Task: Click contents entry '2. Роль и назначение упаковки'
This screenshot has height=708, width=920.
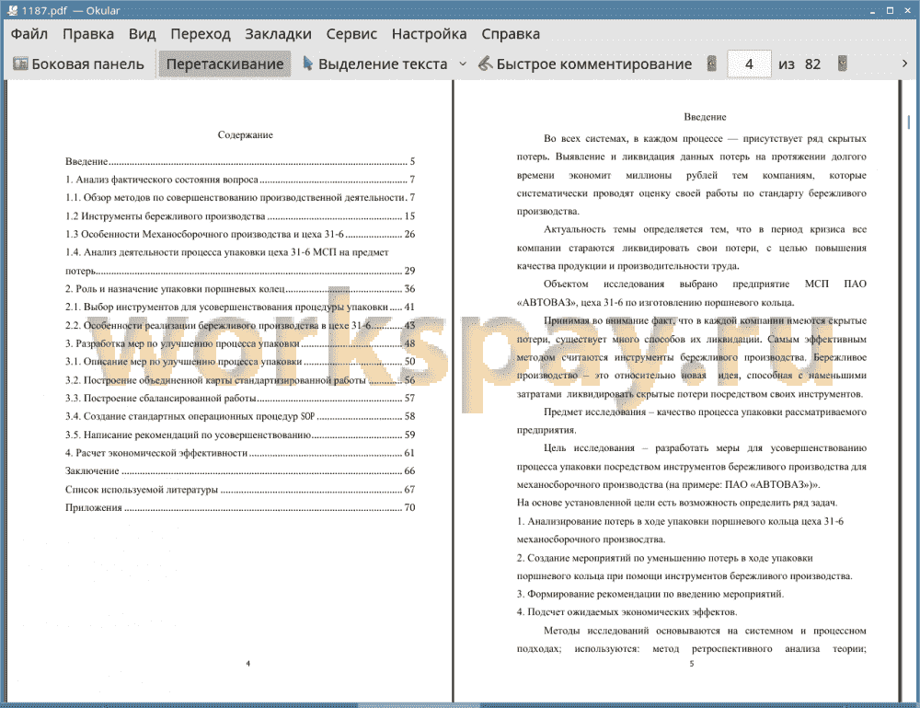Action: (x=240, y=289)
